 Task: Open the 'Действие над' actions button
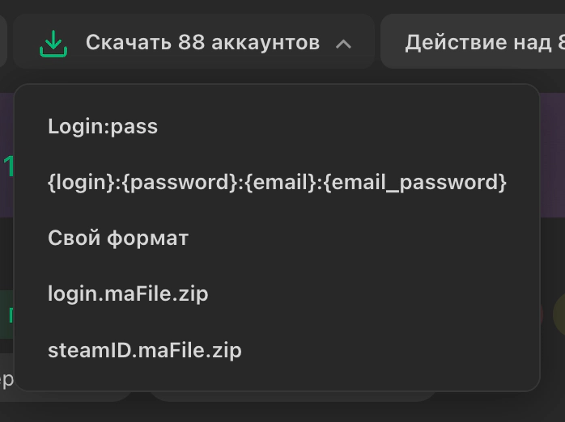coord(473,41)
